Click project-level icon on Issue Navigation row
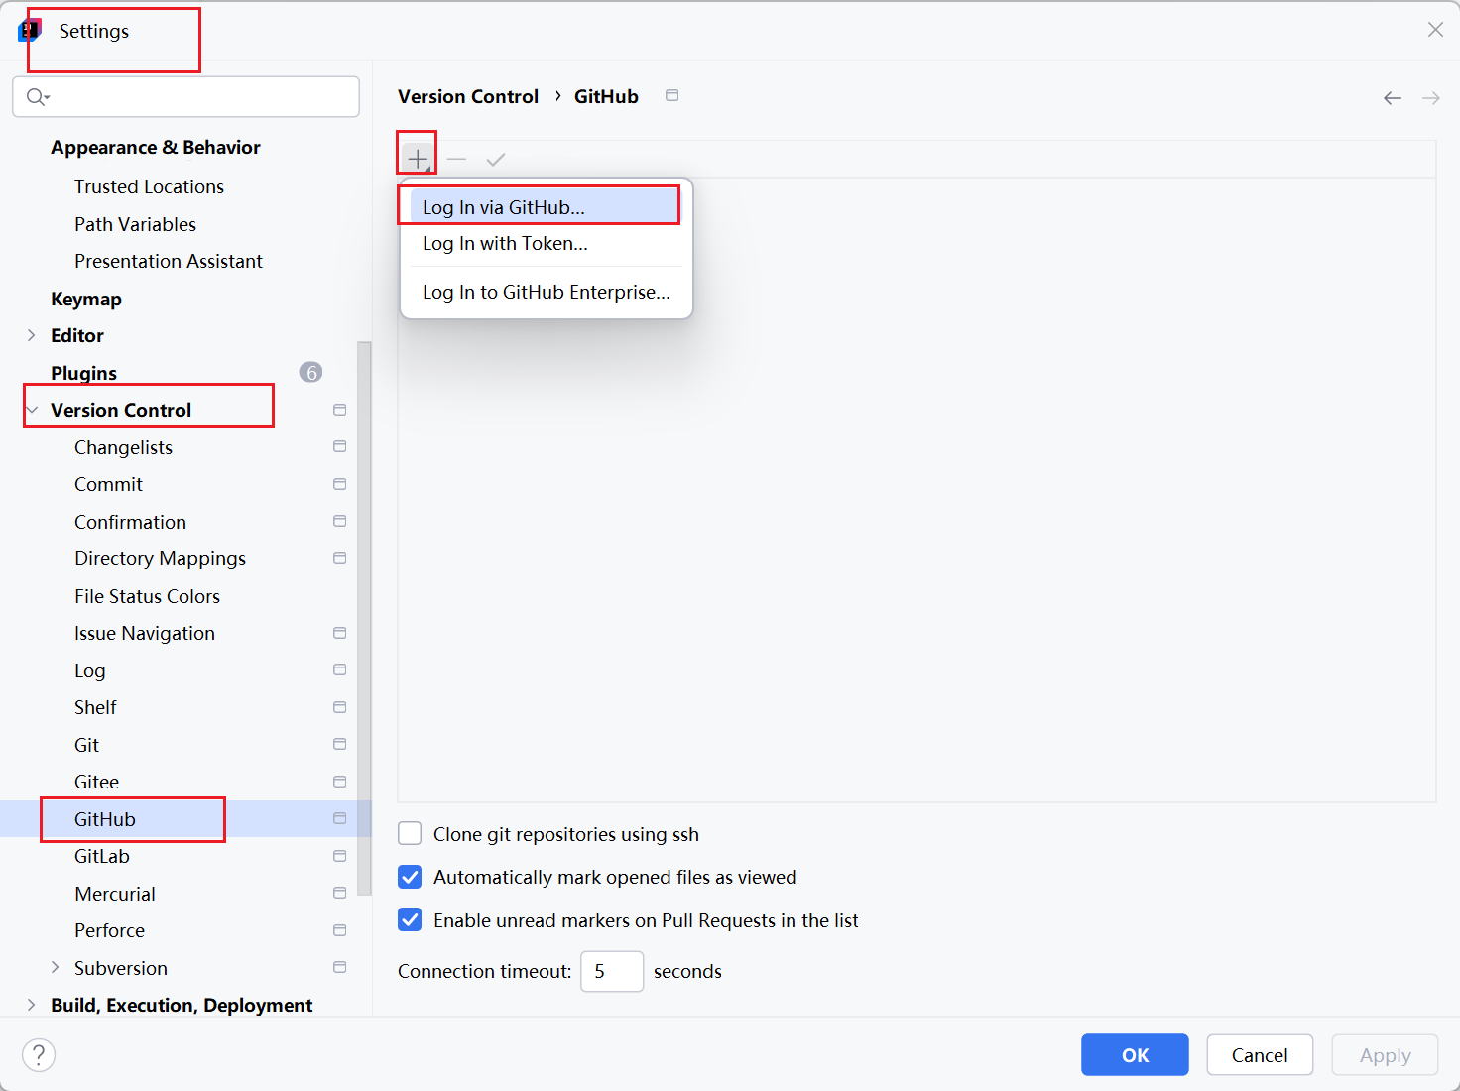 click(x=340, y=633)
